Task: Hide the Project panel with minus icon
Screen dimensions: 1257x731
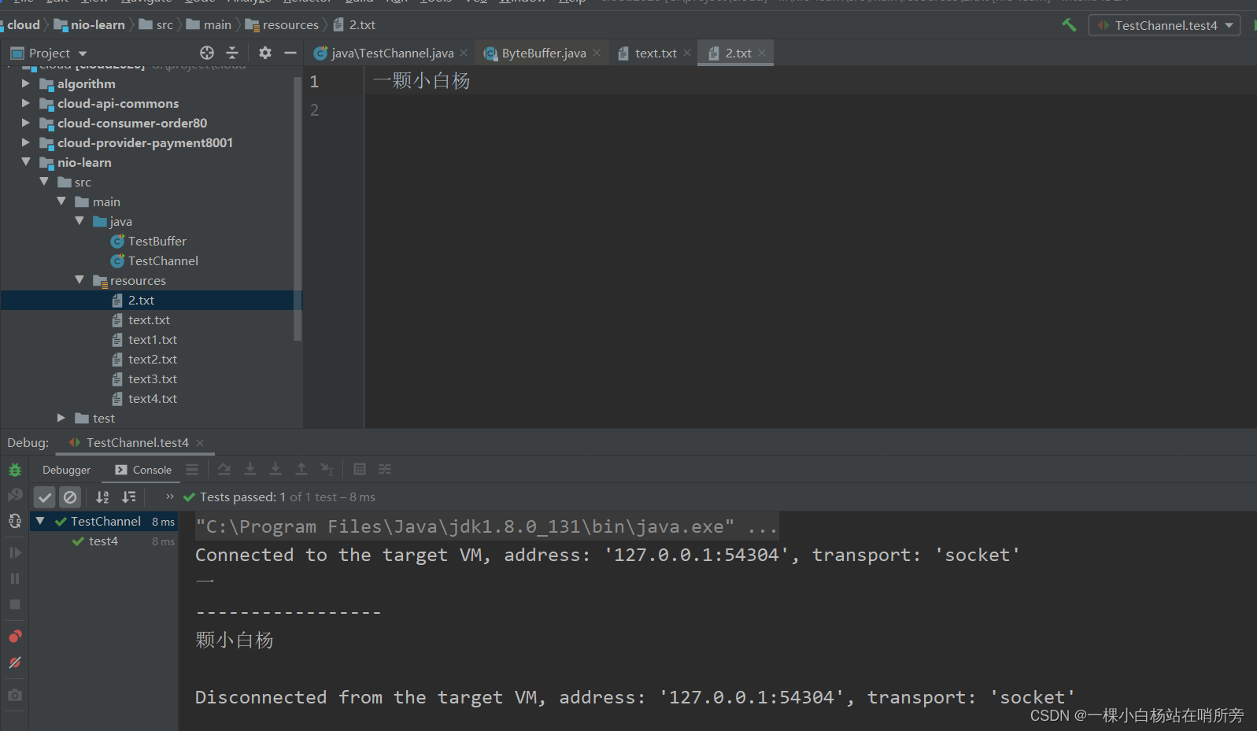Action: click(x=290, y=53)
